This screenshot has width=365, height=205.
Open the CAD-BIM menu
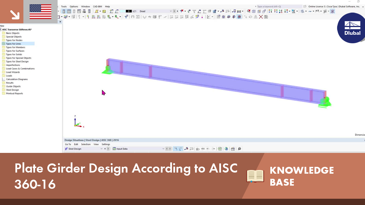coord(97,6)
